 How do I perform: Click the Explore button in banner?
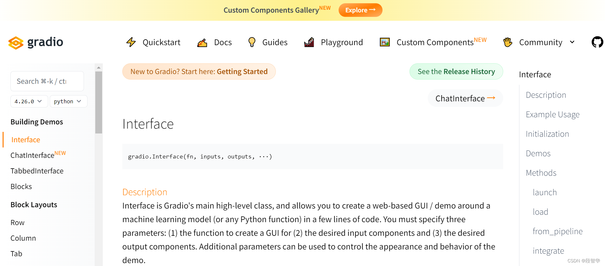[360, 10]
